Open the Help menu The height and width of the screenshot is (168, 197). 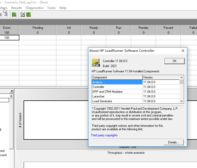[x=63, y=8]
